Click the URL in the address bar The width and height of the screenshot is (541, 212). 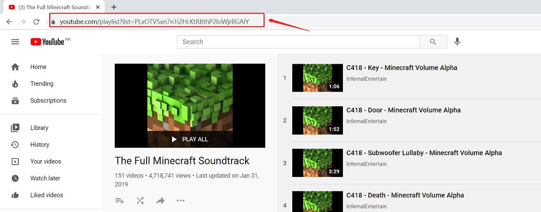(154, 22)
